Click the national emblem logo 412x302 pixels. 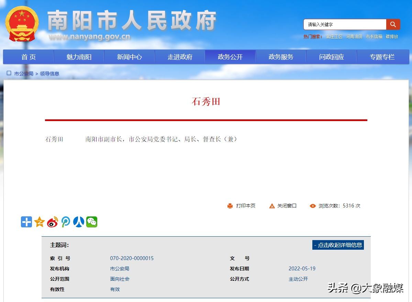(x=22, y=23)
